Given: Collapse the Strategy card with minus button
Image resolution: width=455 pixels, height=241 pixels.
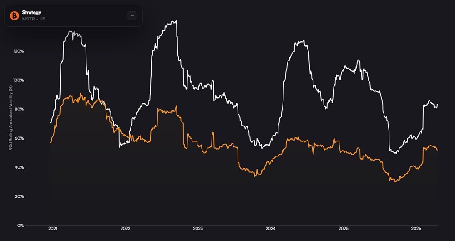Looking at the screenshot, I should [x=132, y=15].
